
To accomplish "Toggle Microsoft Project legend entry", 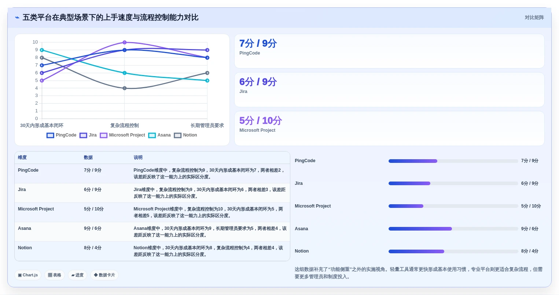I will (x=122, y=135).
